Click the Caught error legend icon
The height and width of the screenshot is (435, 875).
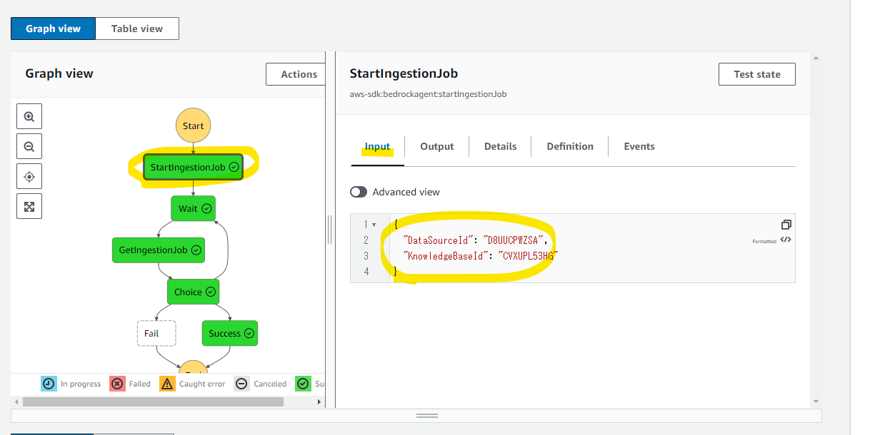[167, 384]
